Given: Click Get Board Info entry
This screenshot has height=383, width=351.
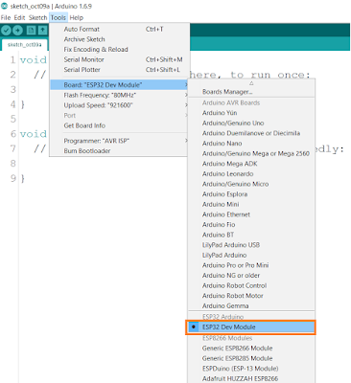Looking at the screenshot, I should tap(119, 125).
